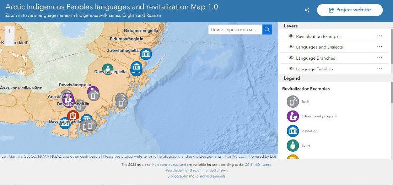Click the share icon in header
This screenshot has width=393, height=185.
coord(307,10)
